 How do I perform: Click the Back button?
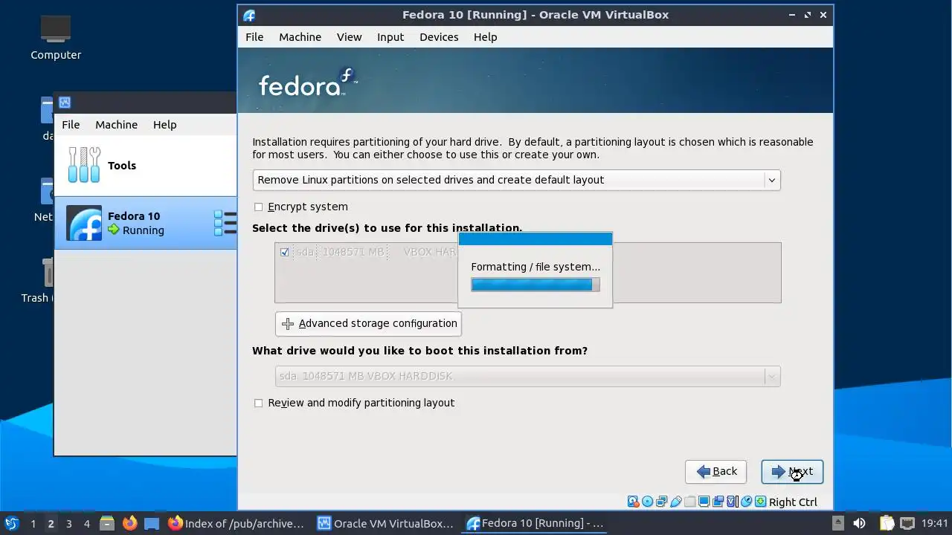pyautogui.click(x=716, y=472)
